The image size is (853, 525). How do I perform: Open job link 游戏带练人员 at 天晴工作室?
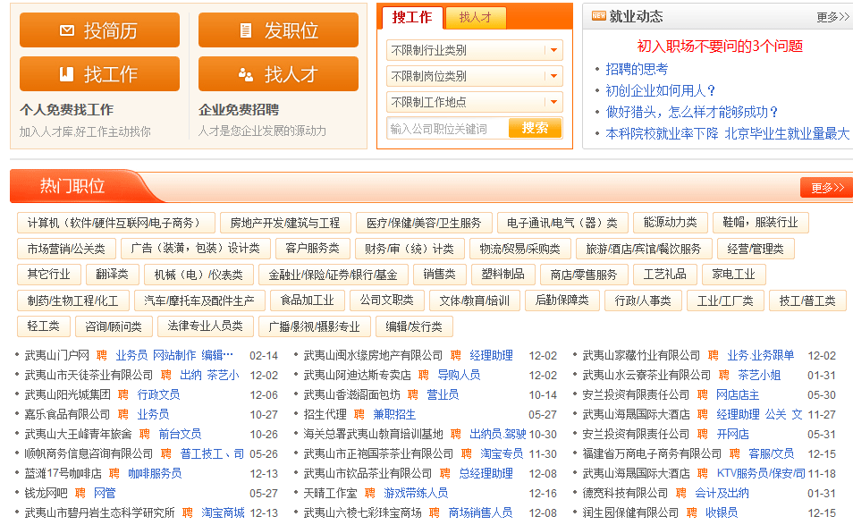click(416, 493)
